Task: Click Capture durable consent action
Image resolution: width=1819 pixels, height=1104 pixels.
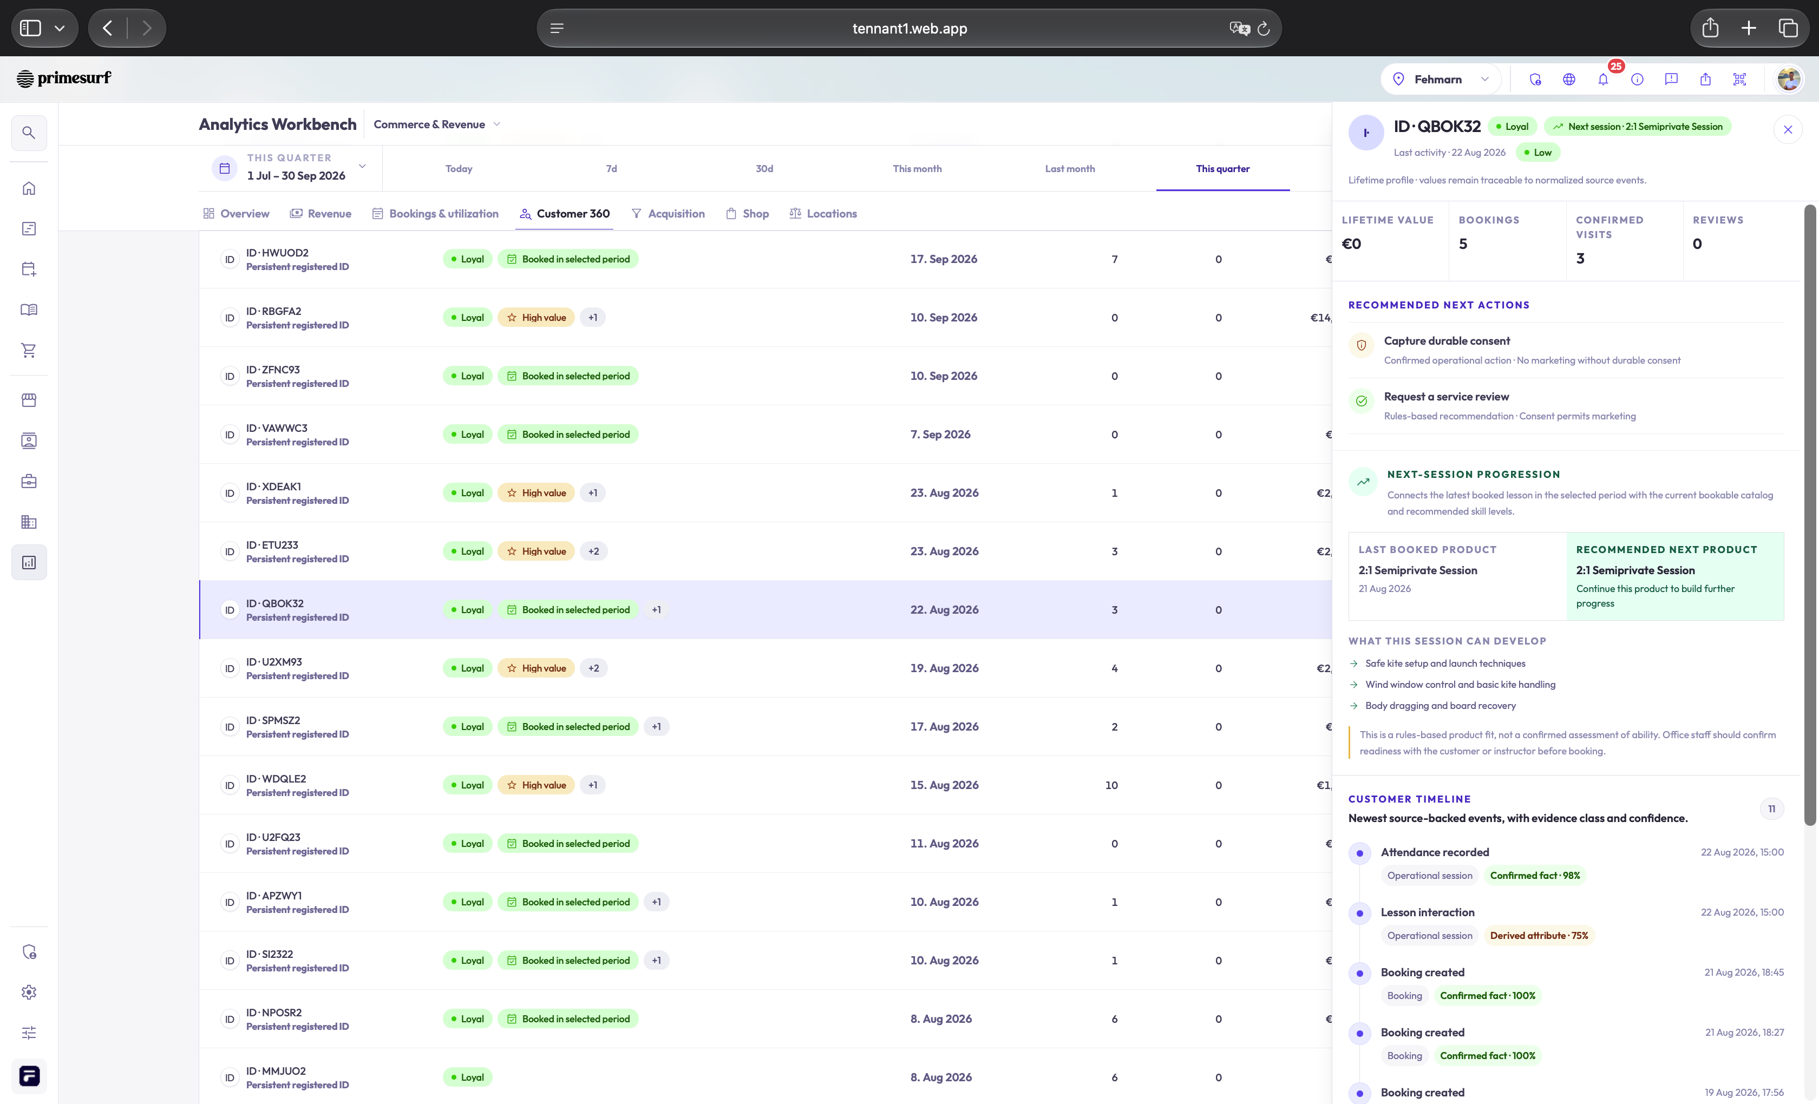Action: pos(1566,350)
